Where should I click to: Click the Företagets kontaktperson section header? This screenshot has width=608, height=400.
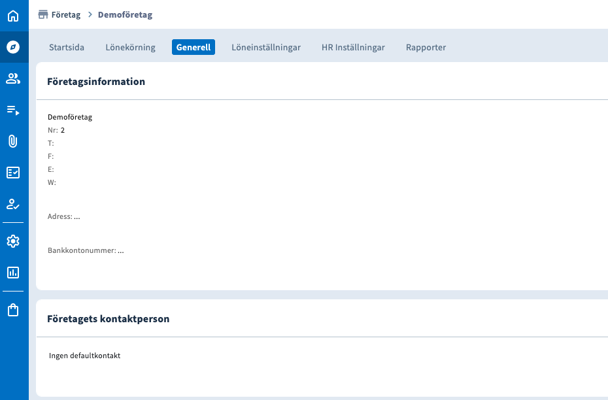click(109, 319)
